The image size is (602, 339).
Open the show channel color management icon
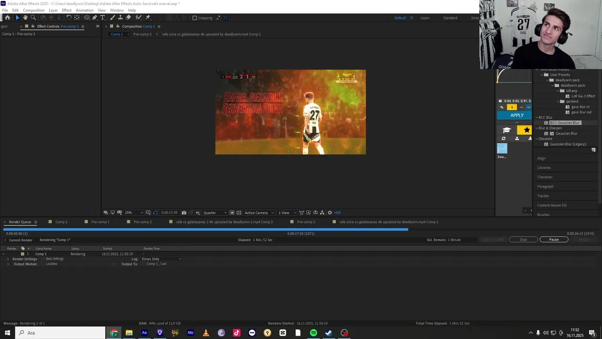click(x=198, y=213)
